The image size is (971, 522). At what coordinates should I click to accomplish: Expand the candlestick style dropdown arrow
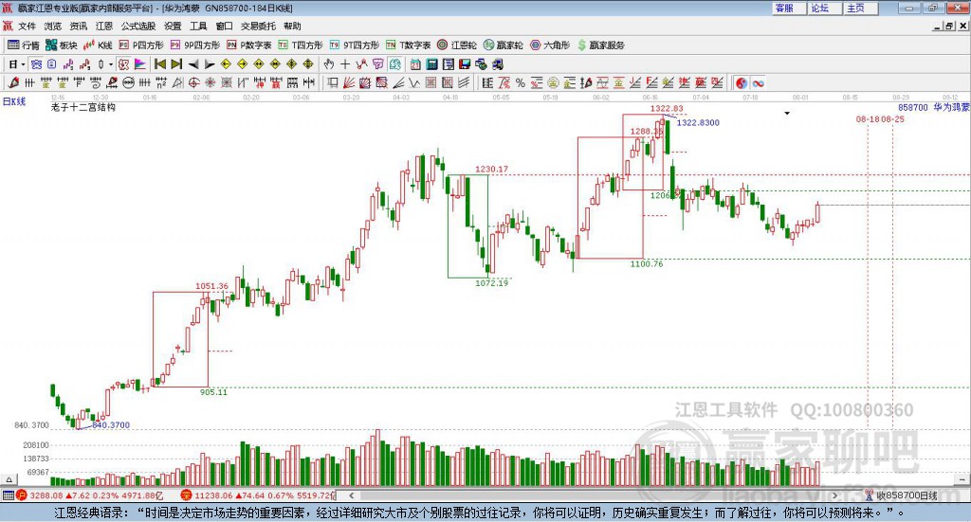[x=111, y=64]
